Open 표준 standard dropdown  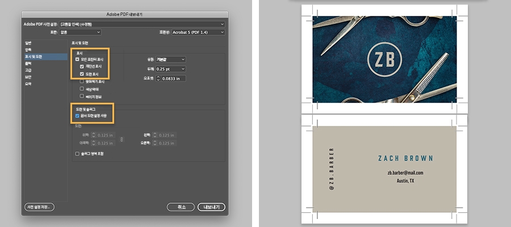(x=80, y=32)
